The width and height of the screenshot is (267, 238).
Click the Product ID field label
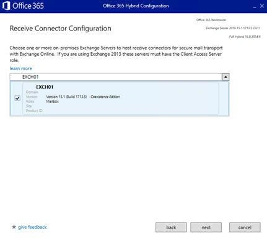click(x=34, y=111)
